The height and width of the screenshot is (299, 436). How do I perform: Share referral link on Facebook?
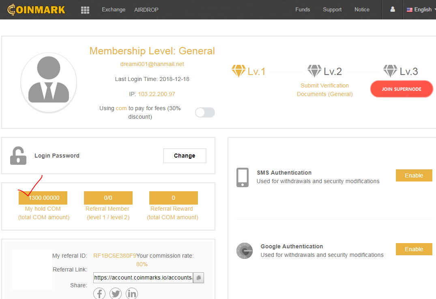99,293
